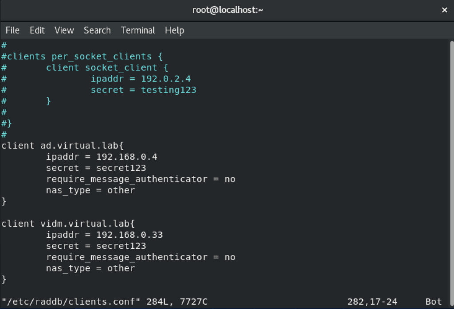Click secret123 in the ad.virtual.lab block
The height and width of the screenshot is (309, 454).
[x=121, y=168]
